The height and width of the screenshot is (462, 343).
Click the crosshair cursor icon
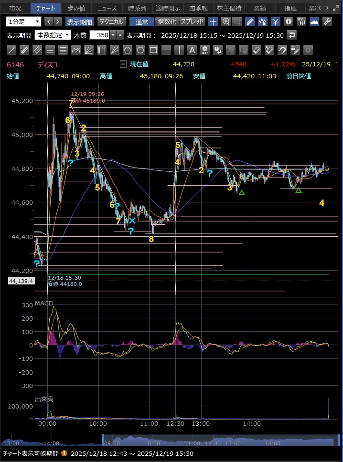coord(213,21)
